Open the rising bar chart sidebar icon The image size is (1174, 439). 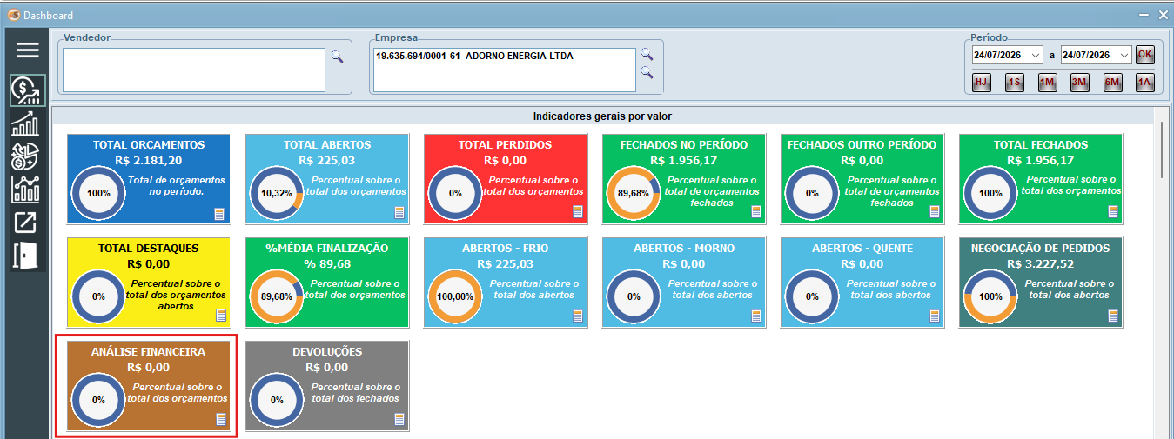(24, 123)
